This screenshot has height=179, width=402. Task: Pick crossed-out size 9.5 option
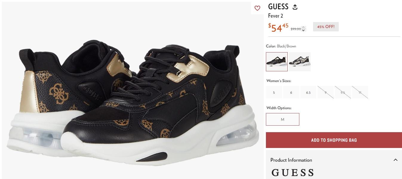343,92
